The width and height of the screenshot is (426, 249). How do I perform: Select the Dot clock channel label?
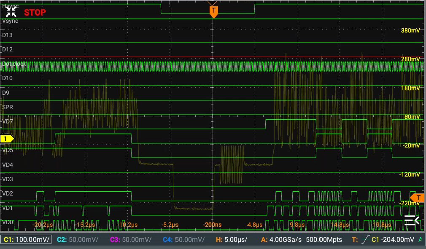(14, 64)
